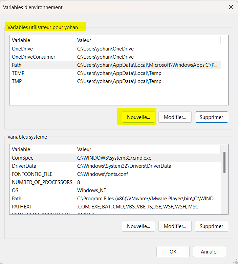Select the DriverData system variable
Viewport: 238px width, 264px height.
click(x=24, y=166)
